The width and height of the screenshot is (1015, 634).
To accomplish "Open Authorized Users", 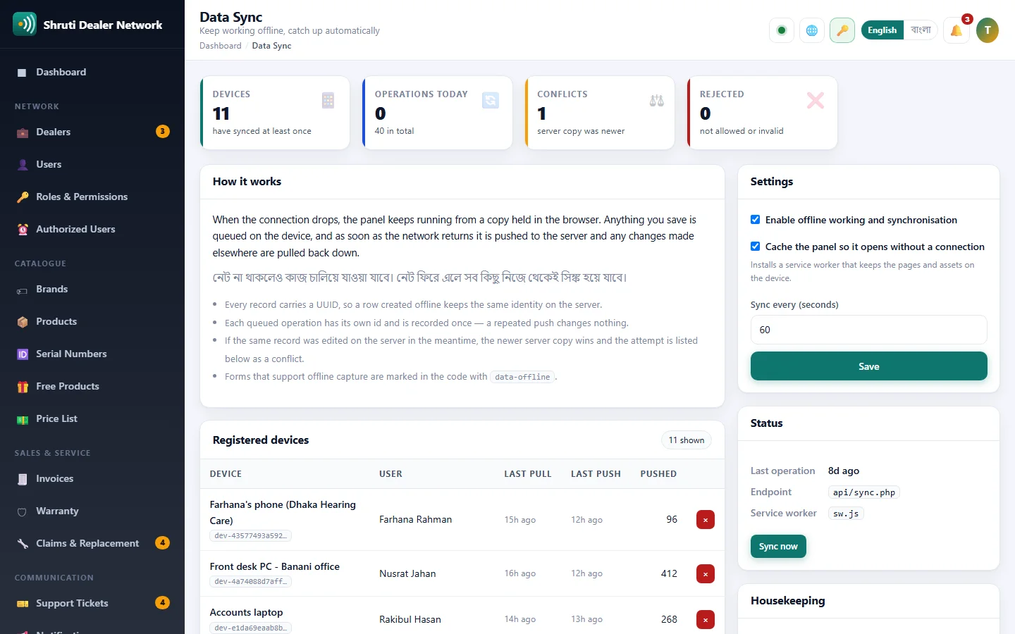I will point(92,230).
